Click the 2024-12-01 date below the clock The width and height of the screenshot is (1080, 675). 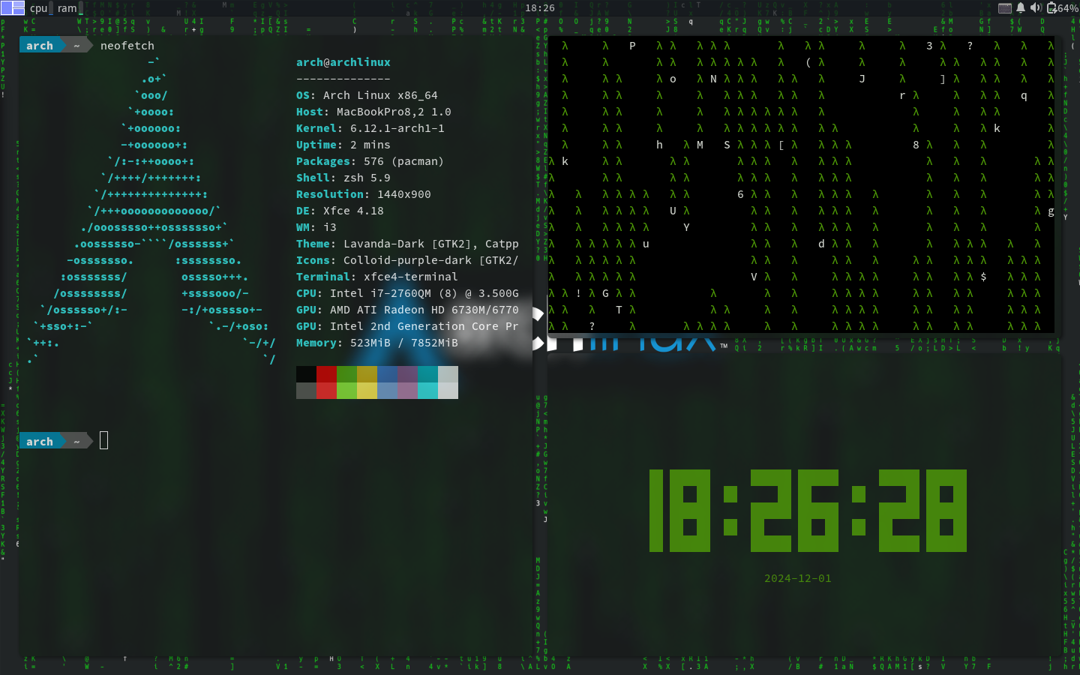click(x=797, y=578)
